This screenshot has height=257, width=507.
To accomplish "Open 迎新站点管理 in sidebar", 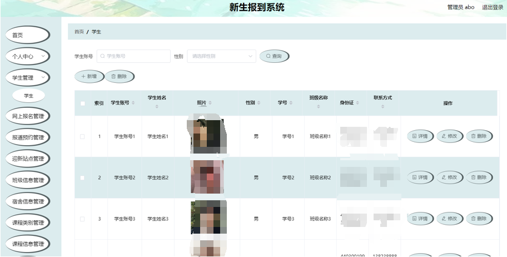I will click(27, 159).
